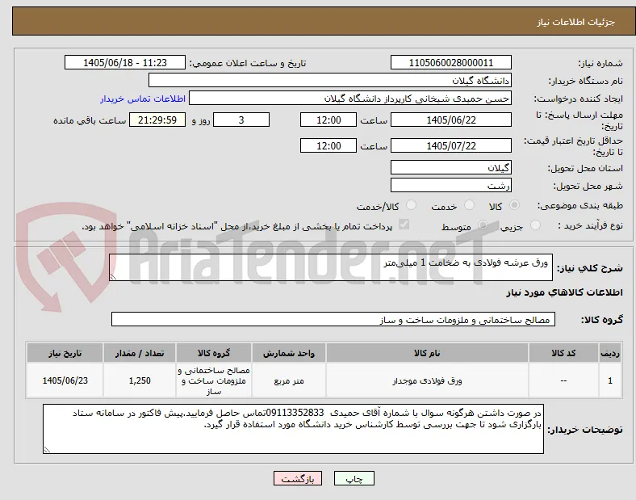Click the تعداد / مقدار column header
Viewport: 636px width, 500px height.
coord(140,353)
